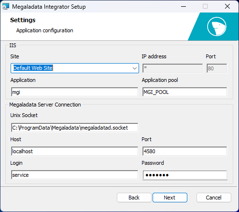Select the Default Web Site text

[x=33, y=68]
